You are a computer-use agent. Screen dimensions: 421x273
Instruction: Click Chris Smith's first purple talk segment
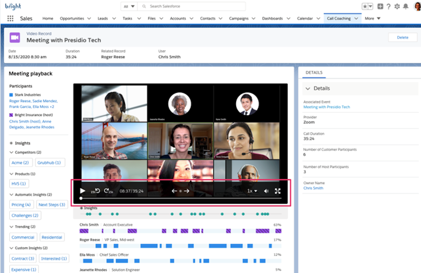coord(84,231)
